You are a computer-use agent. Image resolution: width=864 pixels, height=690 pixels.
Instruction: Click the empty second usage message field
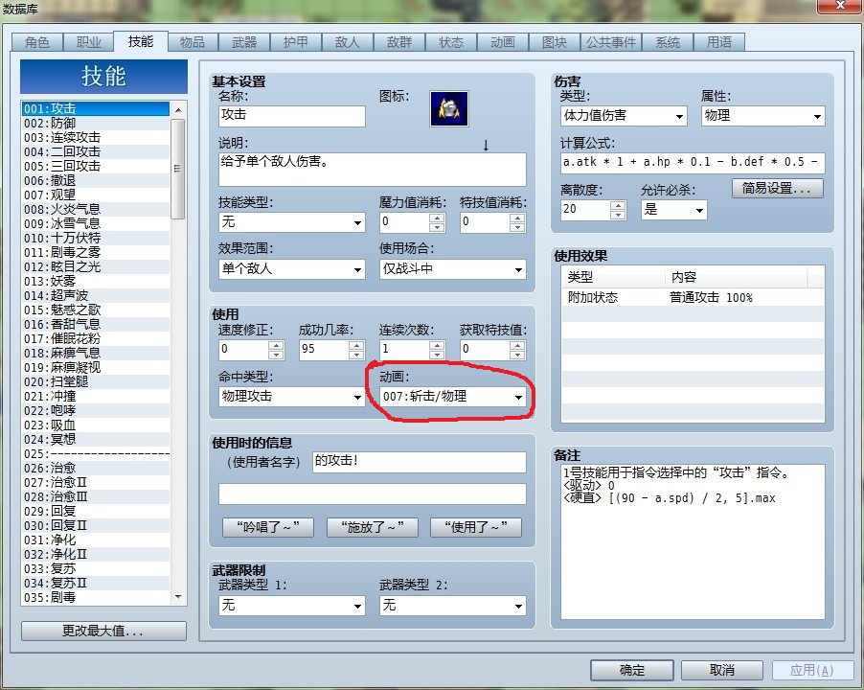tap(373, 494)
